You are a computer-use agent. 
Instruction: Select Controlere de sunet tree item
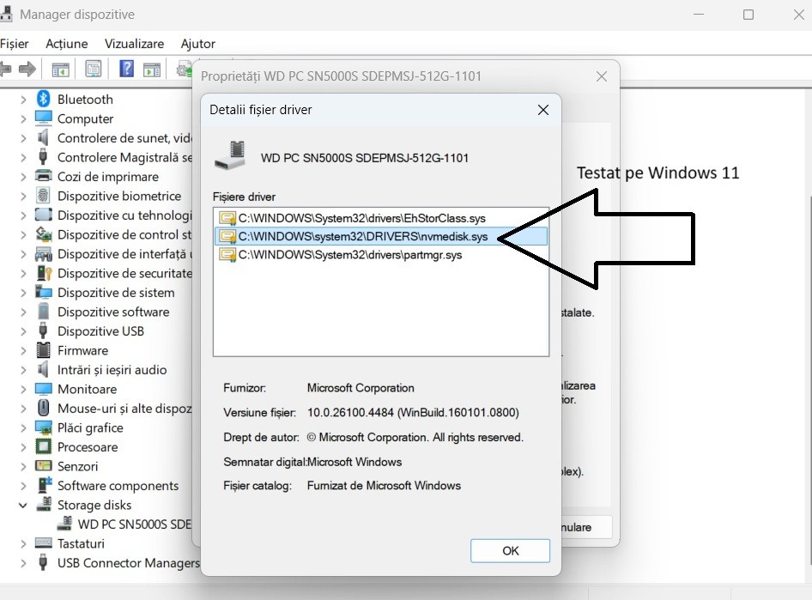coord(124,137)
